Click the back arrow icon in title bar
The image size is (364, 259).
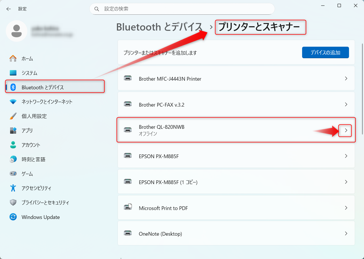[9, 9]
